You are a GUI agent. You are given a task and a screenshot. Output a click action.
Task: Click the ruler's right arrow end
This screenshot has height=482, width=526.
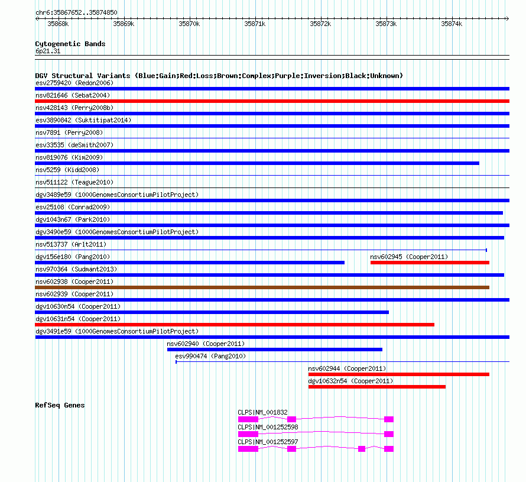click(x=507, y=18)
